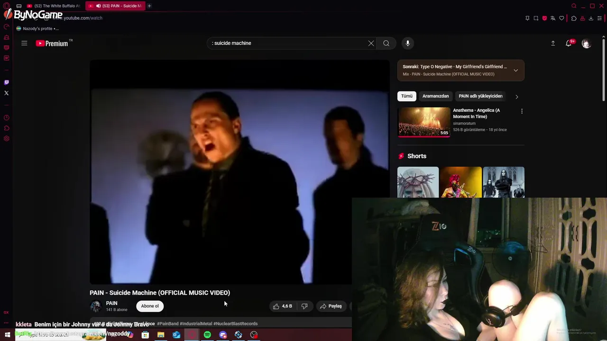The image size is (607, 341).
Task: Click the #PainBand hashtag
Action: pos(168,323)
